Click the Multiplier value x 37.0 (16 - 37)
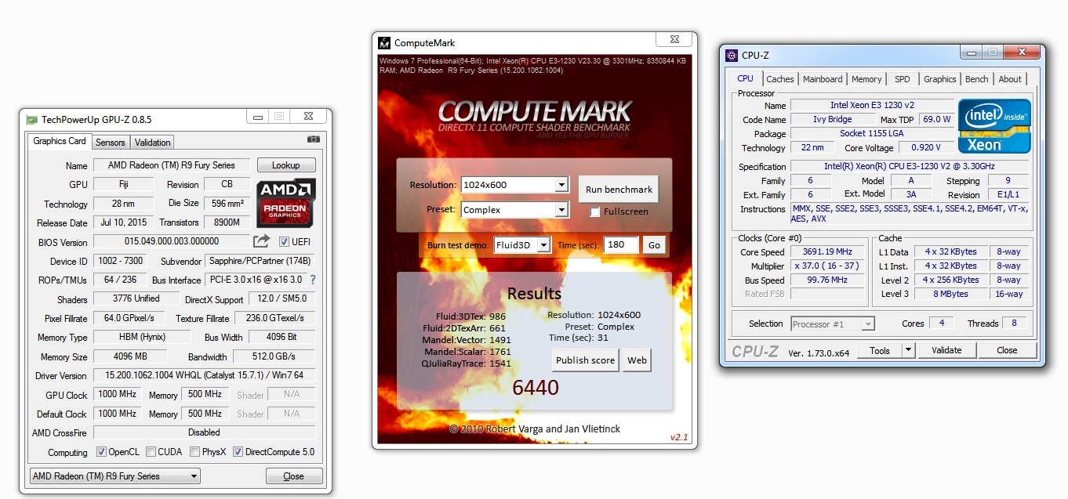Viewport: 1068px width, 499px height. pyautogui.click(x=826, y=266)
